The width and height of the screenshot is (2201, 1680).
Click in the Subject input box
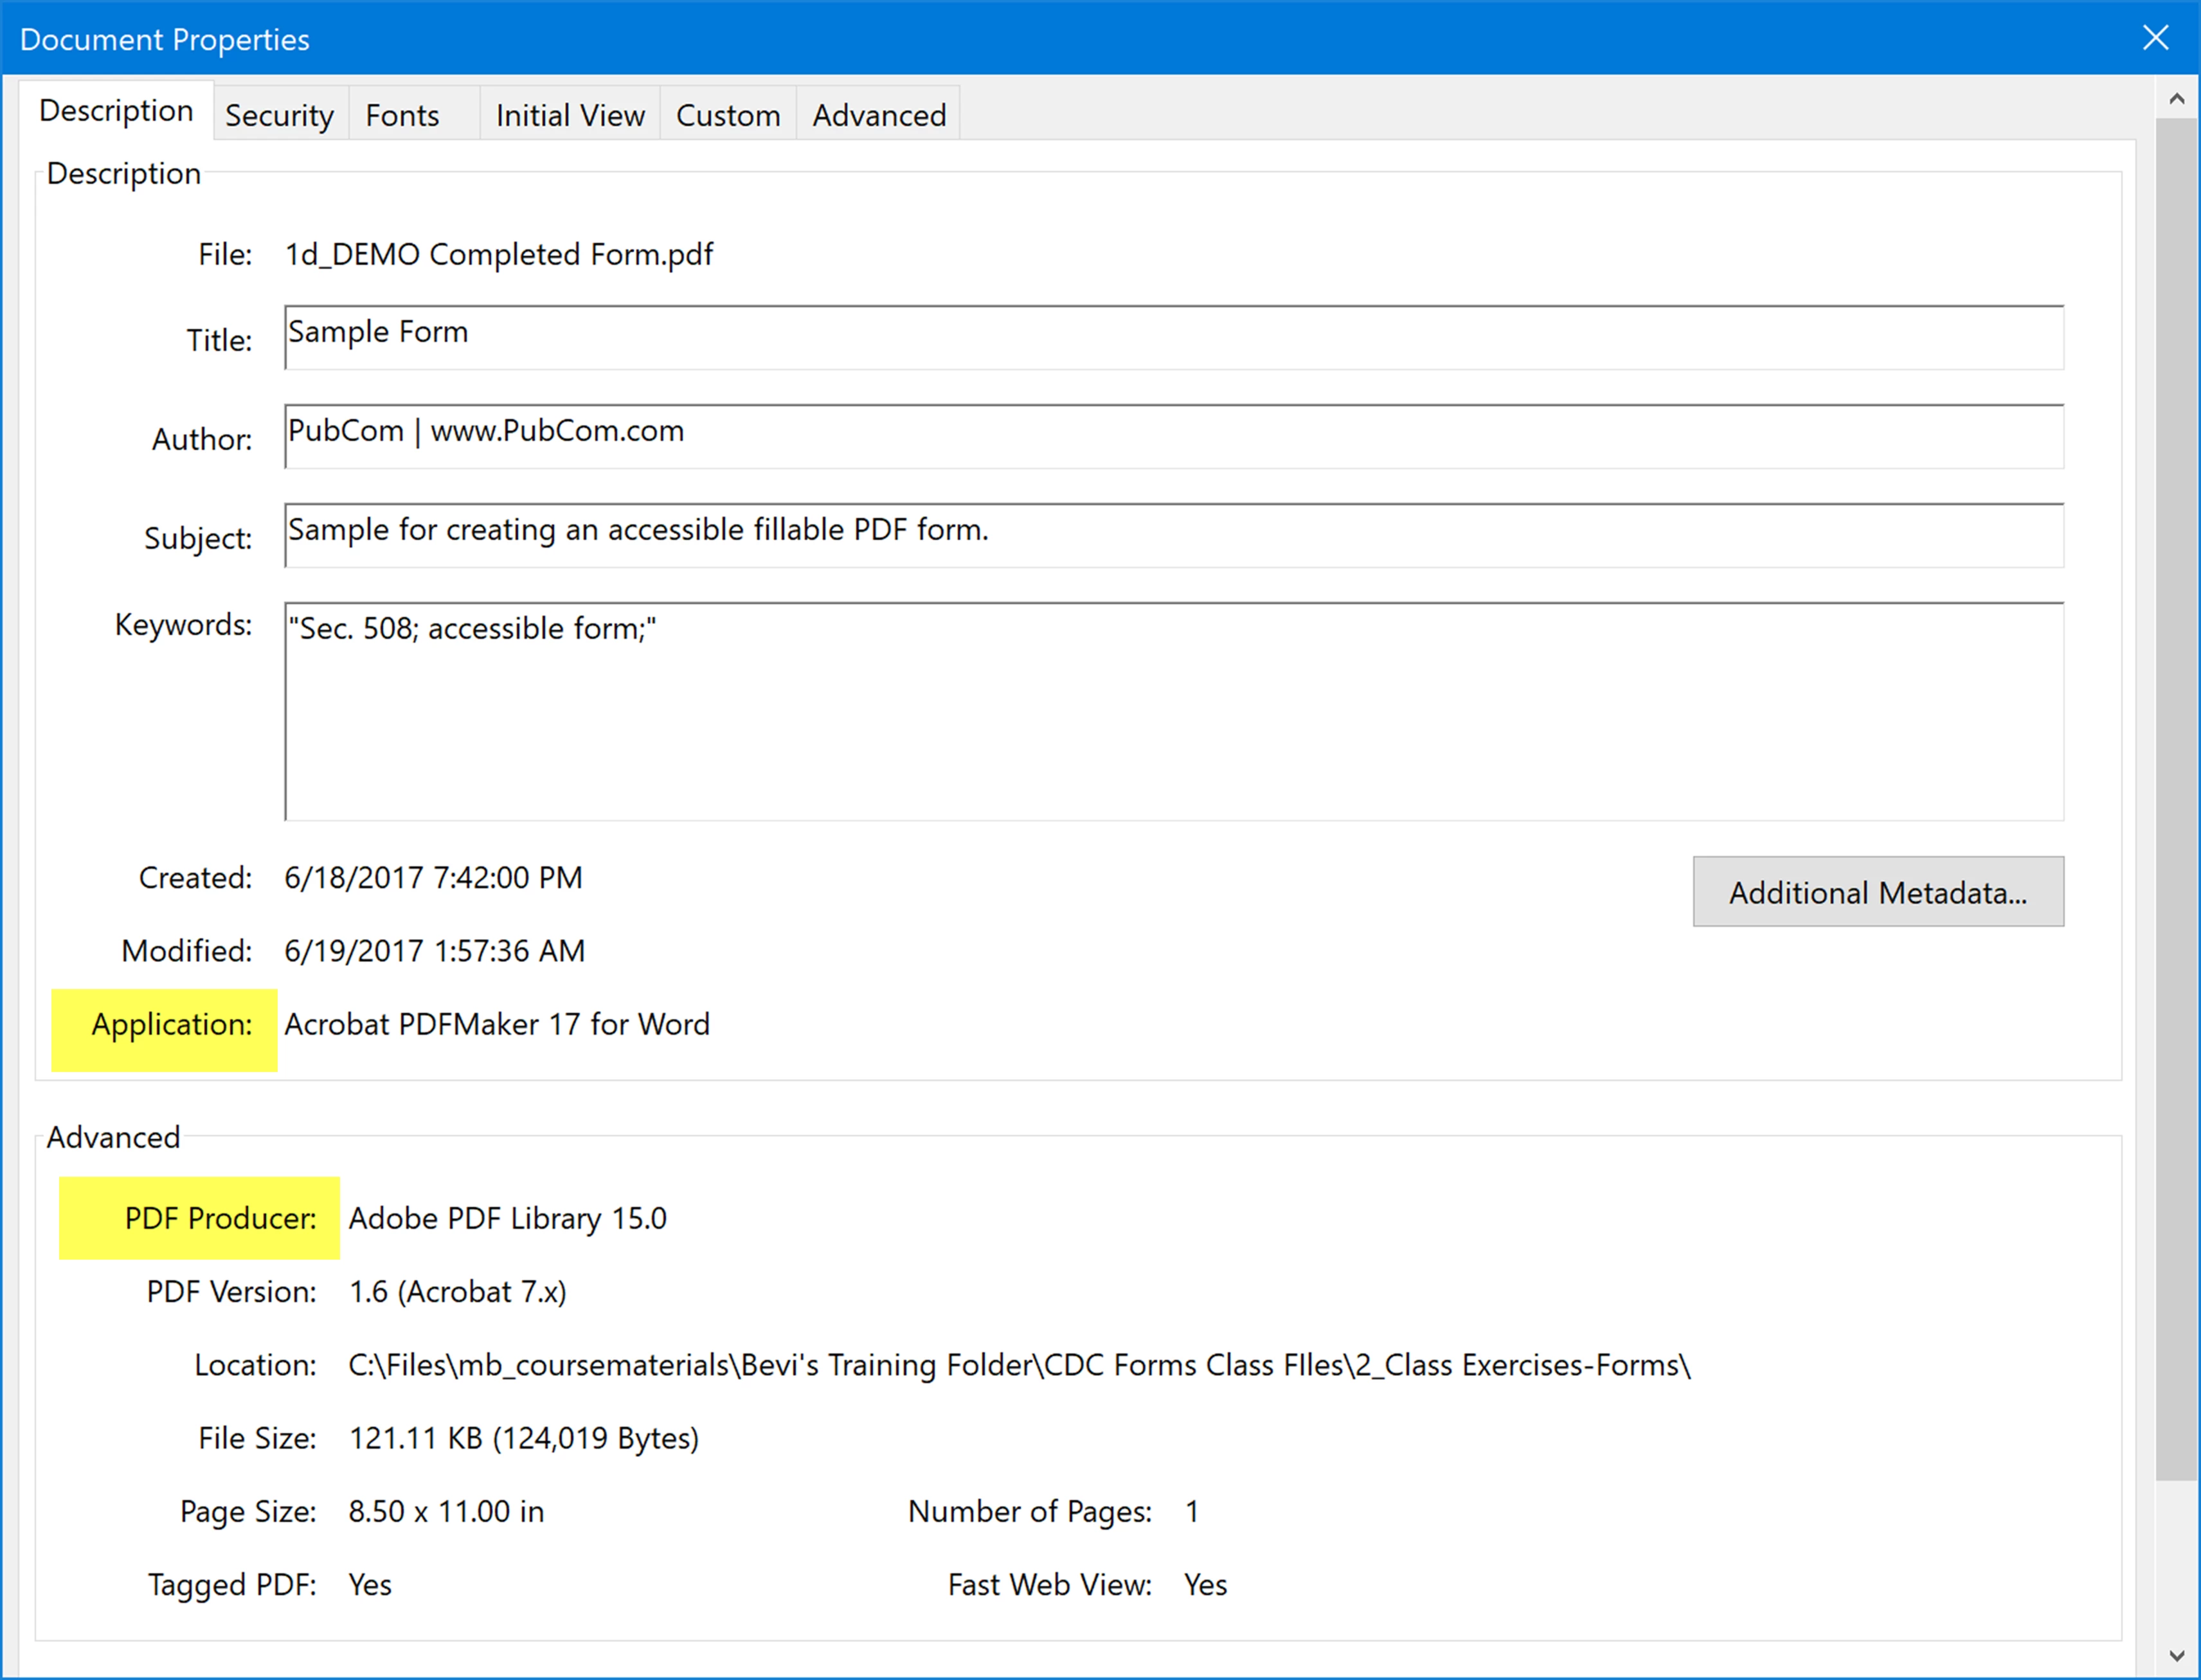coord(1173,535)
